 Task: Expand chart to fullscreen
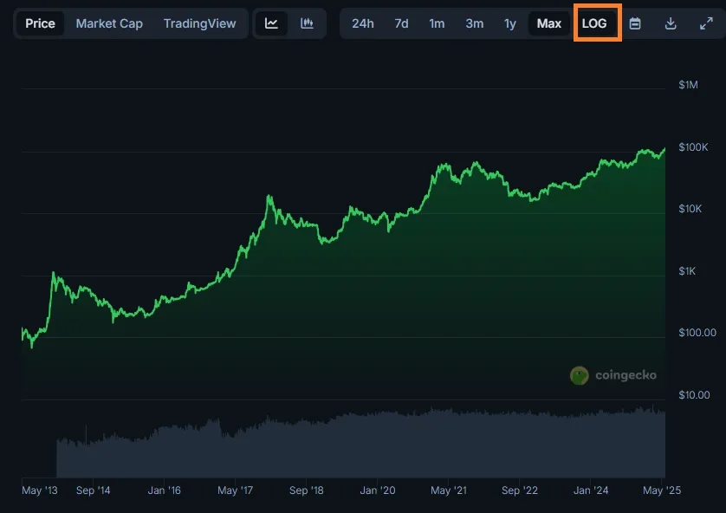click(706, 23)
